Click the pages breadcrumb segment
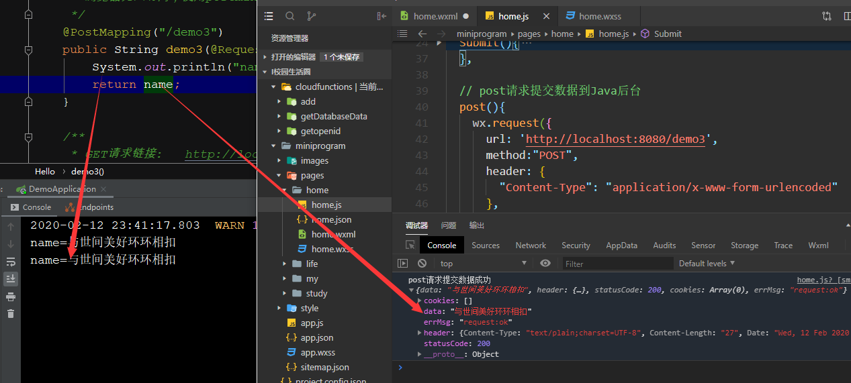Image resolution: width=851 pixels, height=383 pixels. point(529,34)
